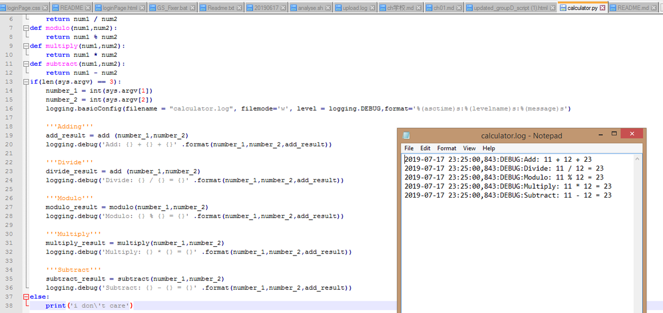This screenshot has height=313, width=663.
Task: Click the divide_result assignment line
Action: pyautogui.click(x=123, y=171)
